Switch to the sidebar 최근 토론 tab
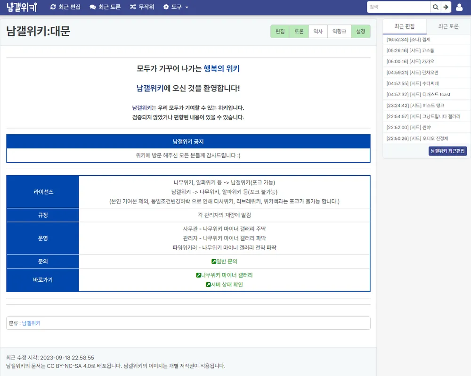The width and height of the screenshot is (471, 376). point(448,26)
